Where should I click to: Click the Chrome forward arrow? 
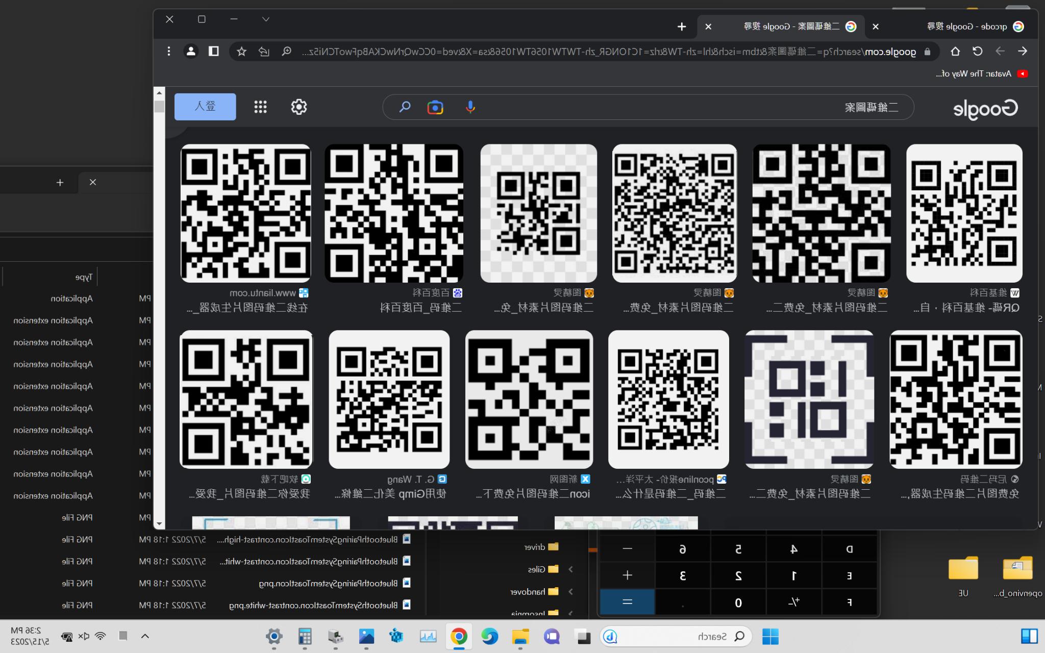1000,51
